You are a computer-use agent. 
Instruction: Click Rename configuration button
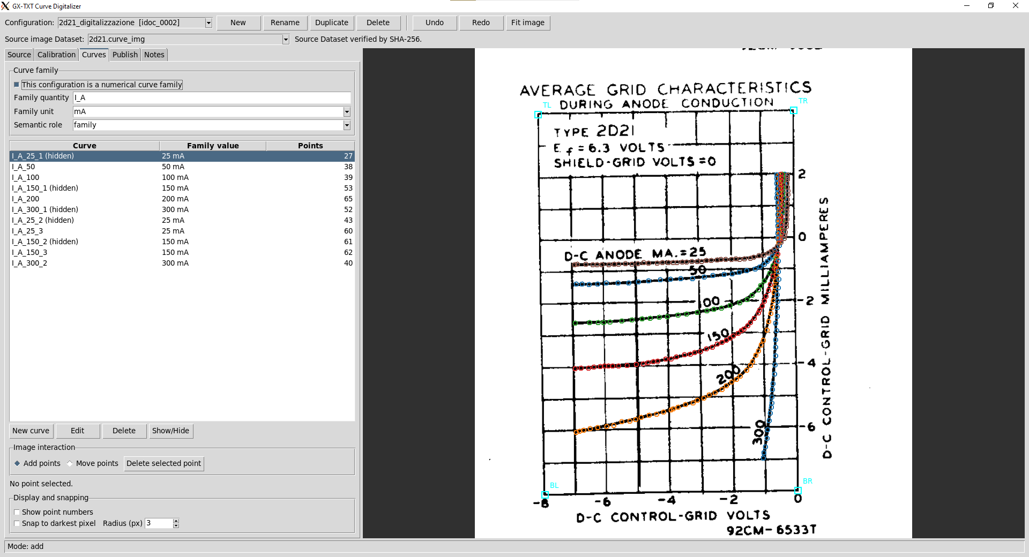tap(285, 22)
